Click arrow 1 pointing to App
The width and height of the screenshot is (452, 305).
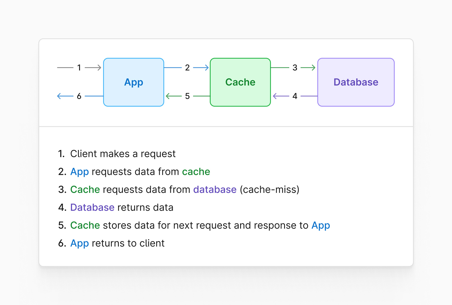coord(93,67)
